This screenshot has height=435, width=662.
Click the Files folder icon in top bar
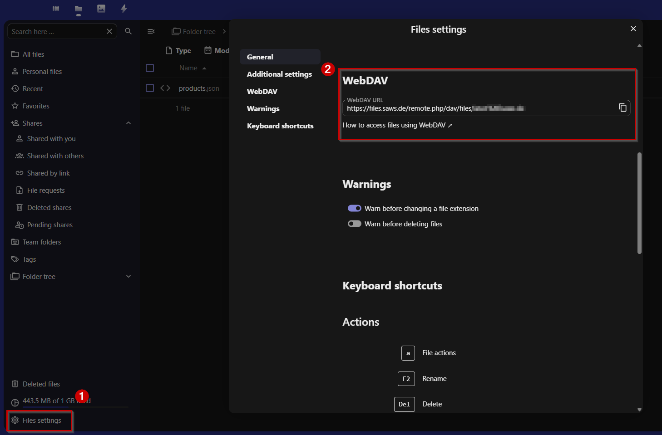click(79, 9)
